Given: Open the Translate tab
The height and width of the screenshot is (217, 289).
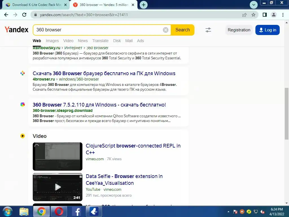Looking at the screenshot, I should click(100, 41).
